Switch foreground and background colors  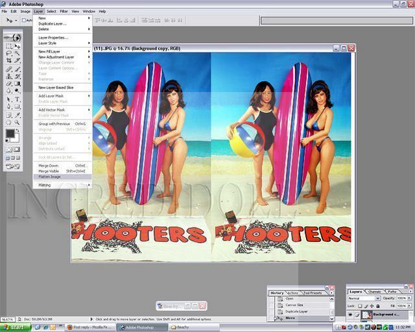(18, 131)
